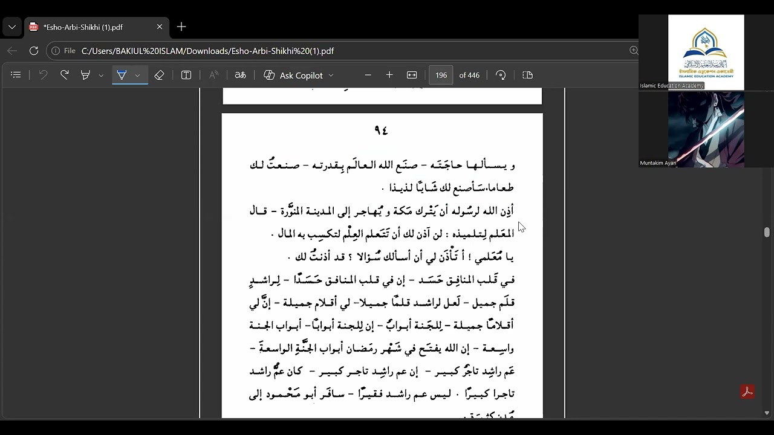Click the red Adobe Acrobat icon
The width and height of the screenshot is (774, 435).
[x=747, y=391]
